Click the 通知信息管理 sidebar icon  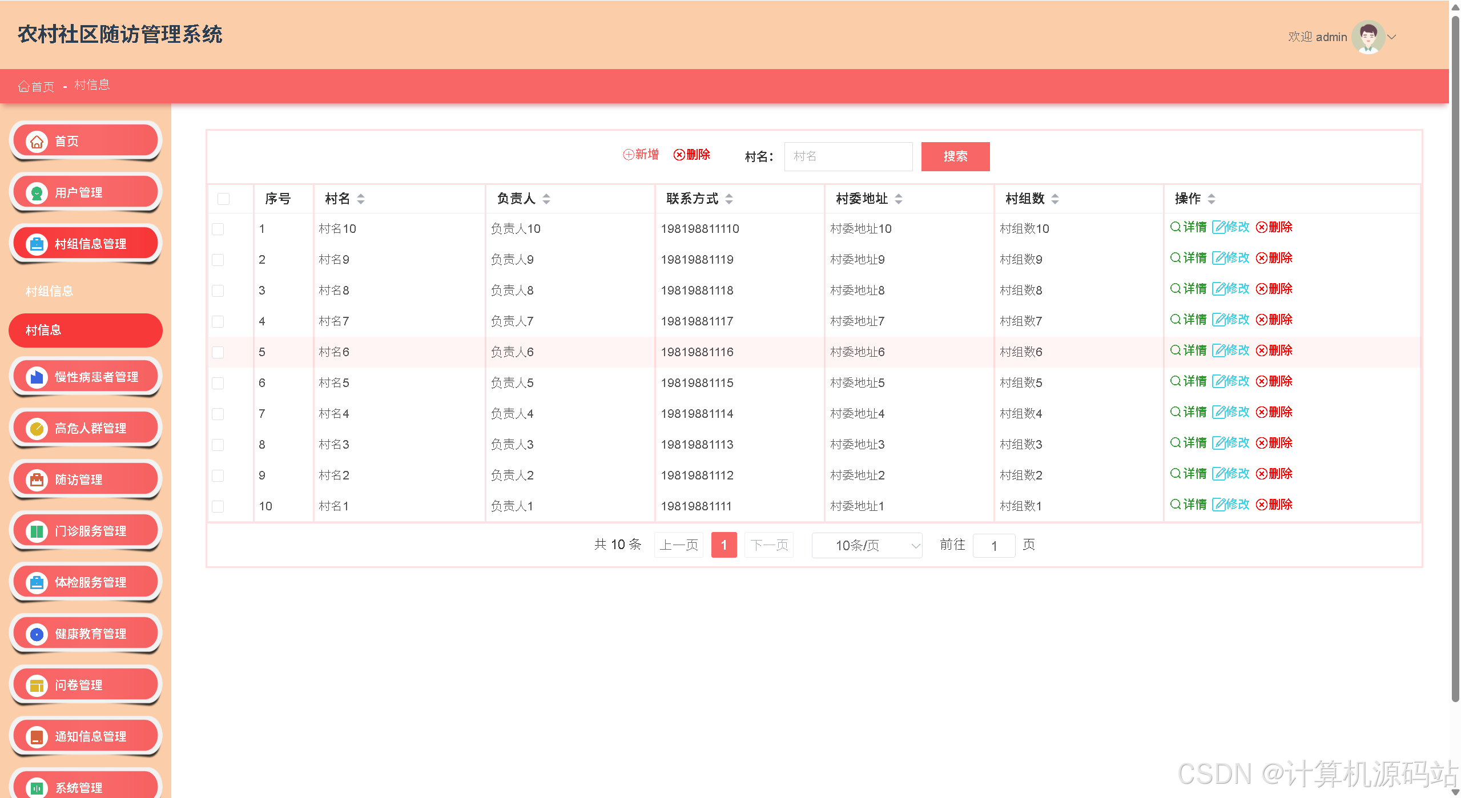(37, 737)
